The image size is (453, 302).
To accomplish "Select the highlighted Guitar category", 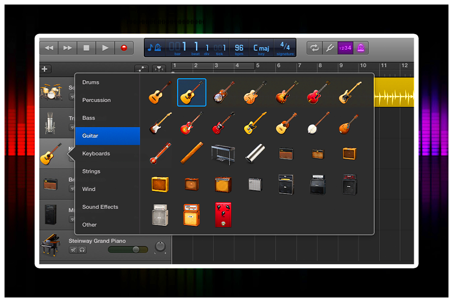I will (108, 136).
